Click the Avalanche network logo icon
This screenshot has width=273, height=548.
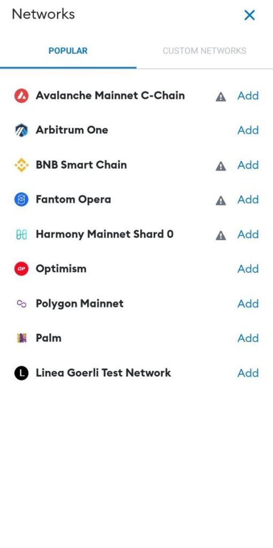pyautogui.click(x=21, y=96)
